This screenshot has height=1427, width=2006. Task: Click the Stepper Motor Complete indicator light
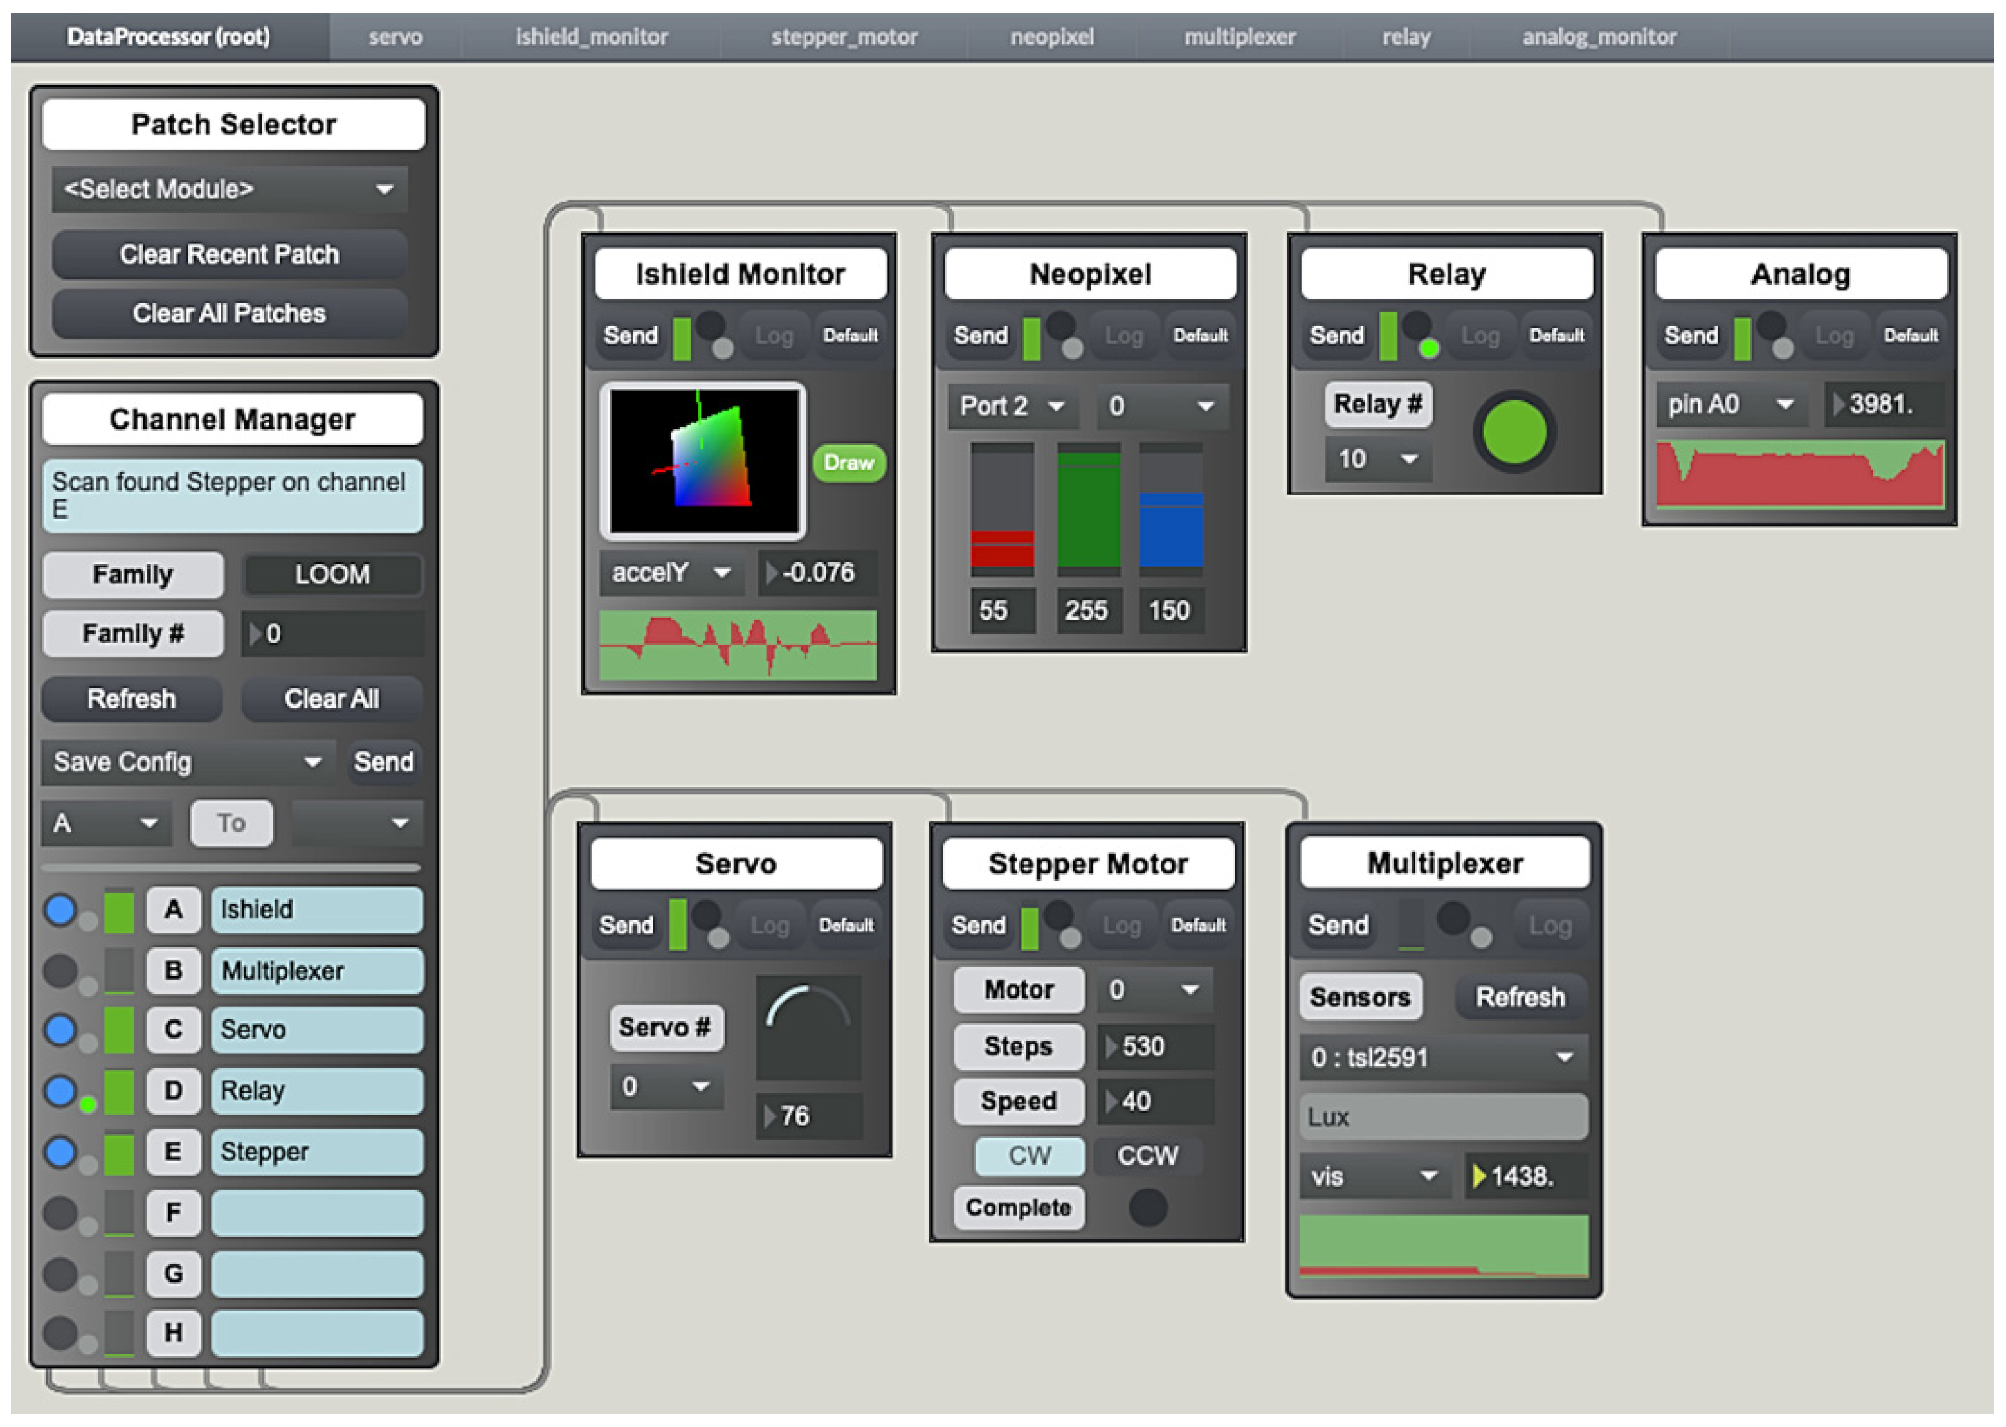pyautogui.click(x=1147, y=1207)
